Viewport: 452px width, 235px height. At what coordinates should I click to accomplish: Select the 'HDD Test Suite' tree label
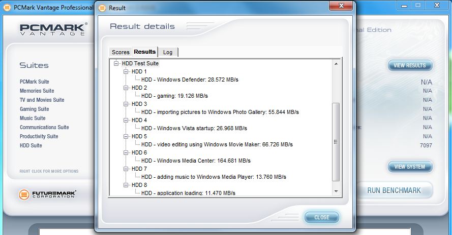(140, 63)
